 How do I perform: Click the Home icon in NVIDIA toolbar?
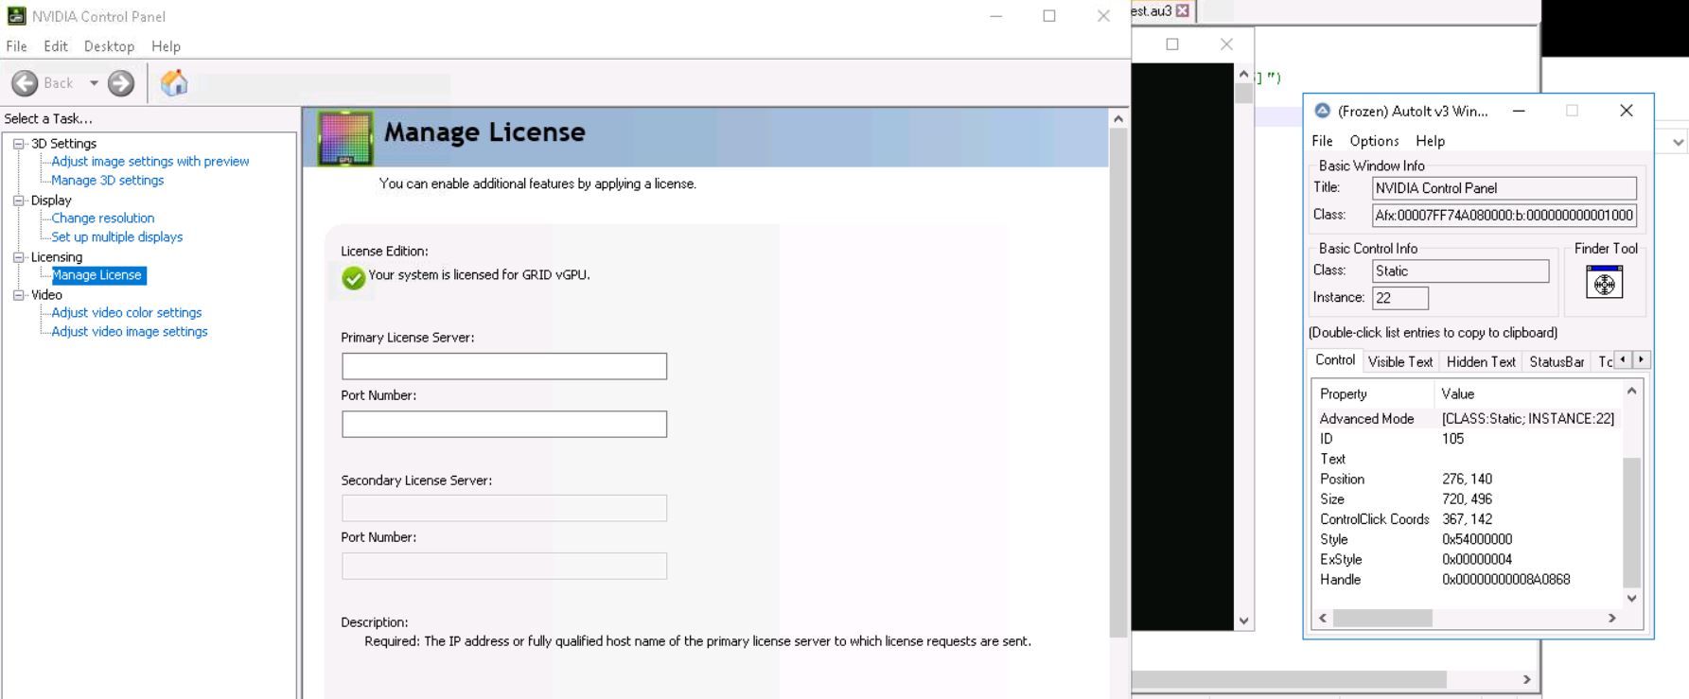(x=174, y=83)
